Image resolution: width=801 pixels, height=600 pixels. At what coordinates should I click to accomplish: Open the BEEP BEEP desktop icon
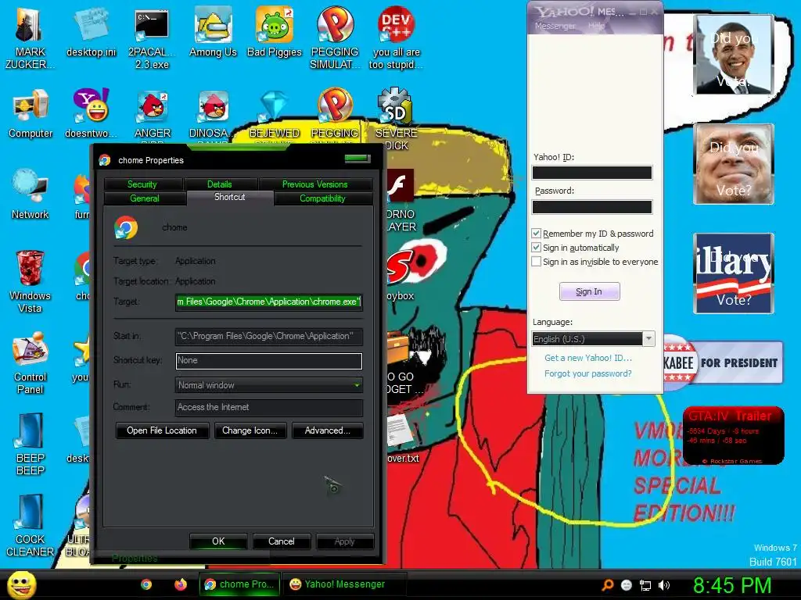[x=31, y=444]
